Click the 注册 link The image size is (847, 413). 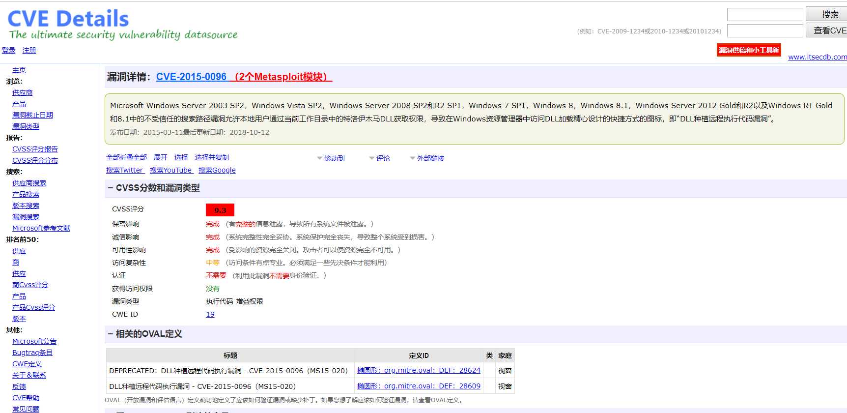29,50
